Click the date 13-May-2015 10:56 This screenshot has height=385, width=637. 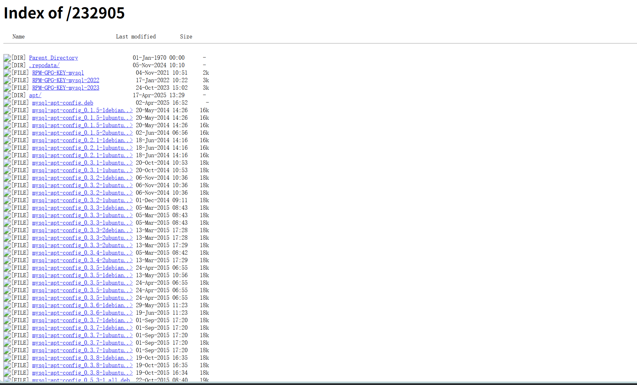click(x=162, y=275)
